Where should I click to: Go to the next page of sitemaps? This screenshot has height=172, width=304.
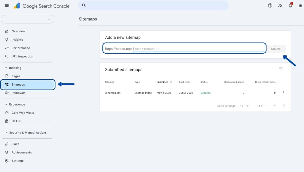tap(284, 106)
